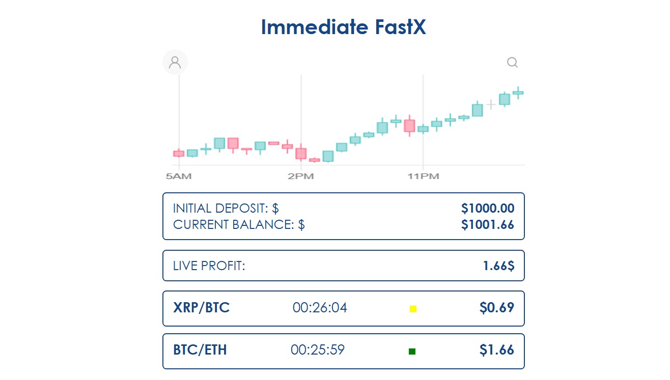This screenshot has height=380, width=670.
Task: Click the 00:26:04 timer
Action: tap(320, 308)
